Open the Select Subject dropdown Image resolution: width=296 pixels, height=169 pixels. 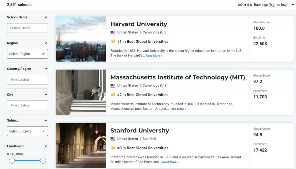(27, 131)
